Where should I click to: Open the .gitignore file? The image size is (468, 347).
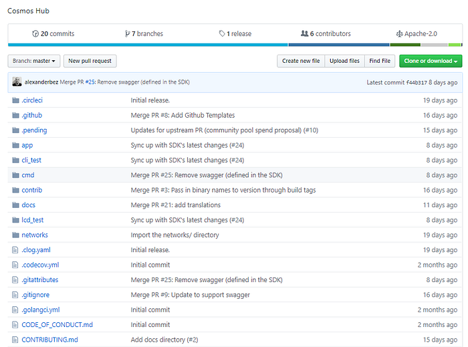click(x=35, y=295)
